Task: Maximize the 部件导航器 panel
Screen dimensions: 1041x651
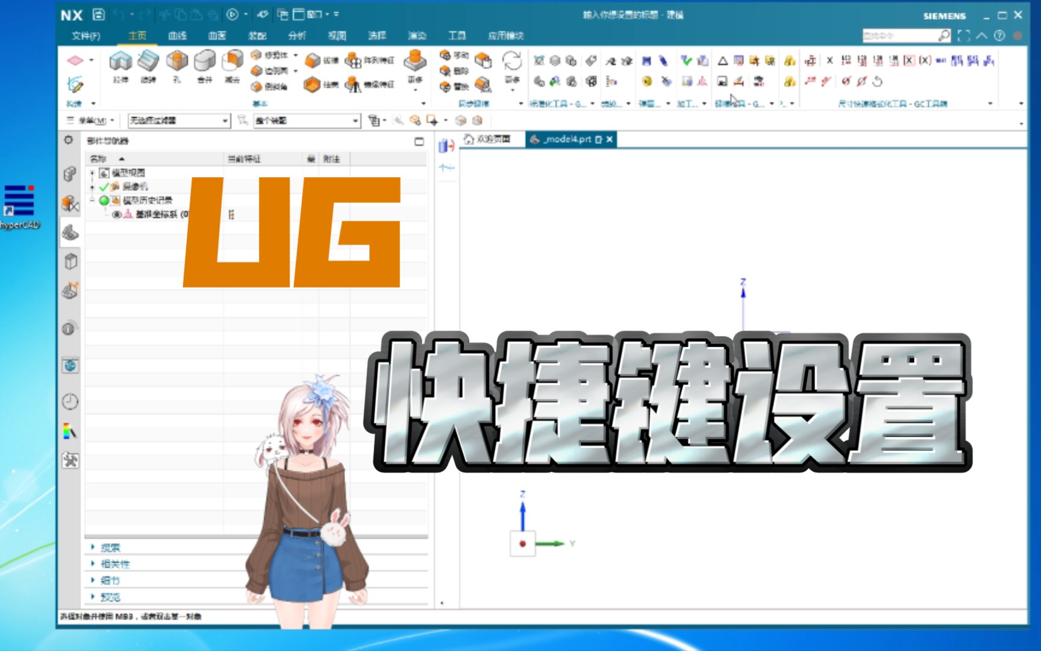Action: pos(419,141)
